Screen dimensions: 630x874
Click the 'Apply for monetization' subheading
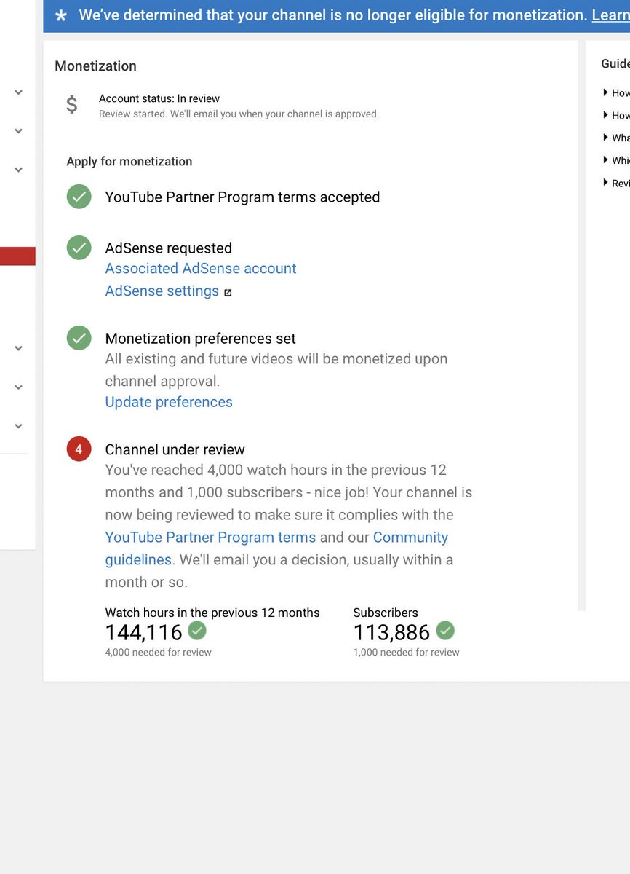tap(129, 162)
